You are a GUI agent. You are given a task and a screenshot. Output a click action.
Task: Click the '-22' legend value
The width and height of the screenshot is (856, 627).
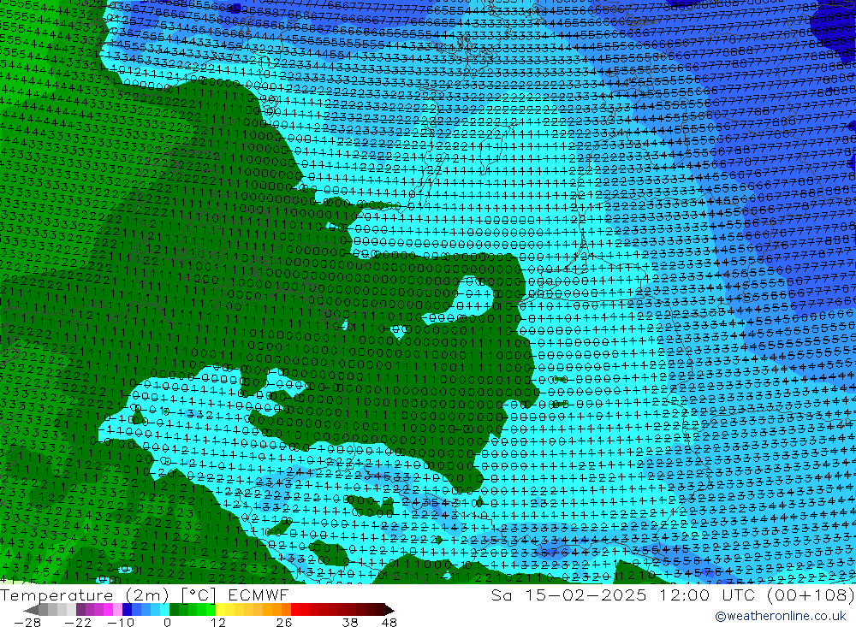(x=78, y=623)
